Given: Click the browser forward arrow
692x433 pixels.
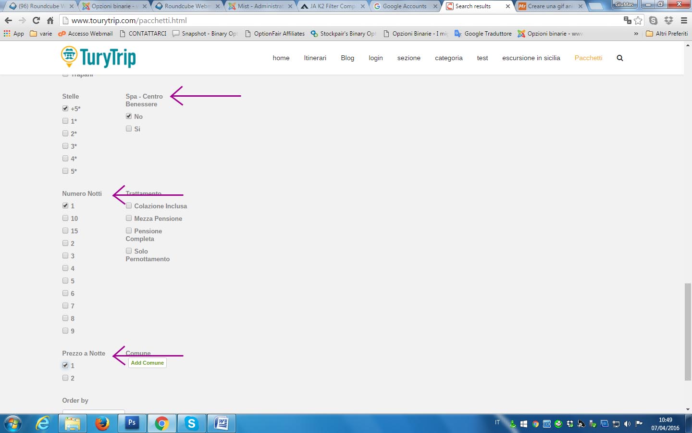Looking at the screenshot, I should pyautogui.click(x=22, y=21).
